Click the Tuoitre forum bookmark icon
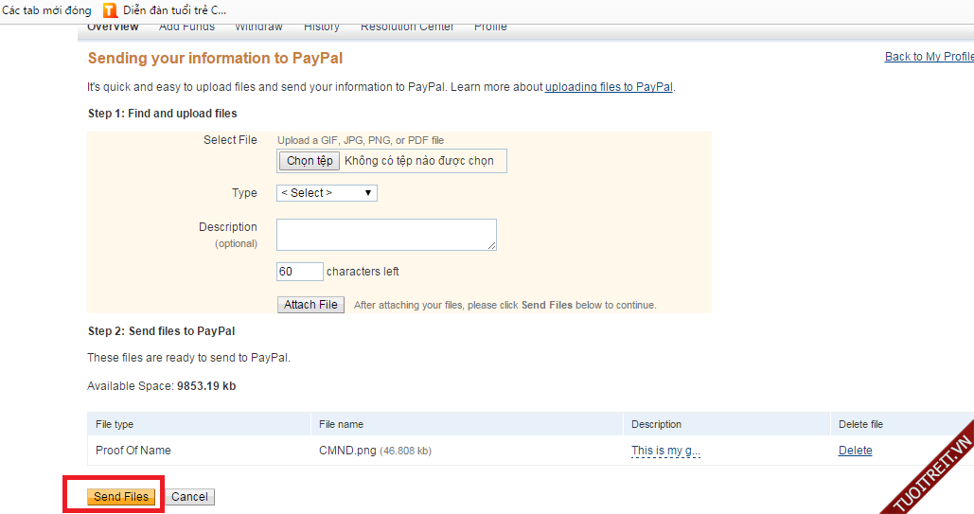 [111, 10]
